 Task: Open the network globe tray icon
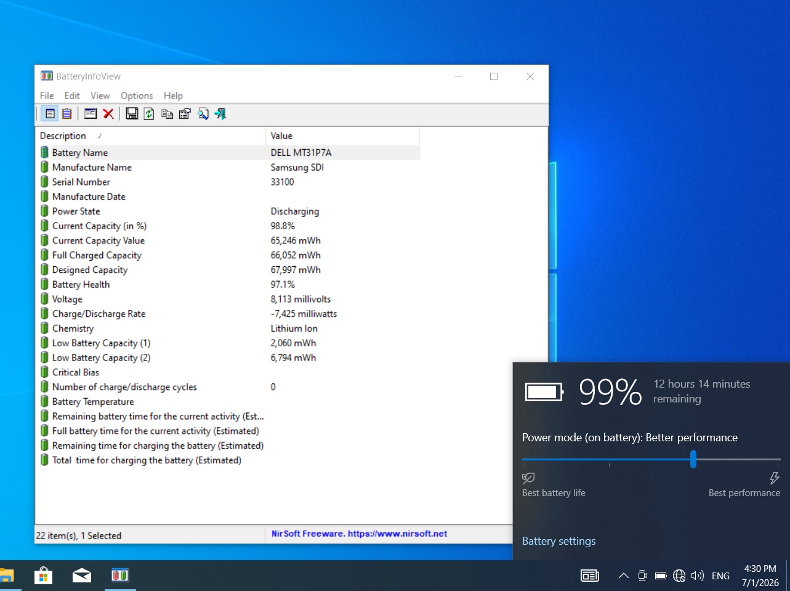[x=679, y=576]
